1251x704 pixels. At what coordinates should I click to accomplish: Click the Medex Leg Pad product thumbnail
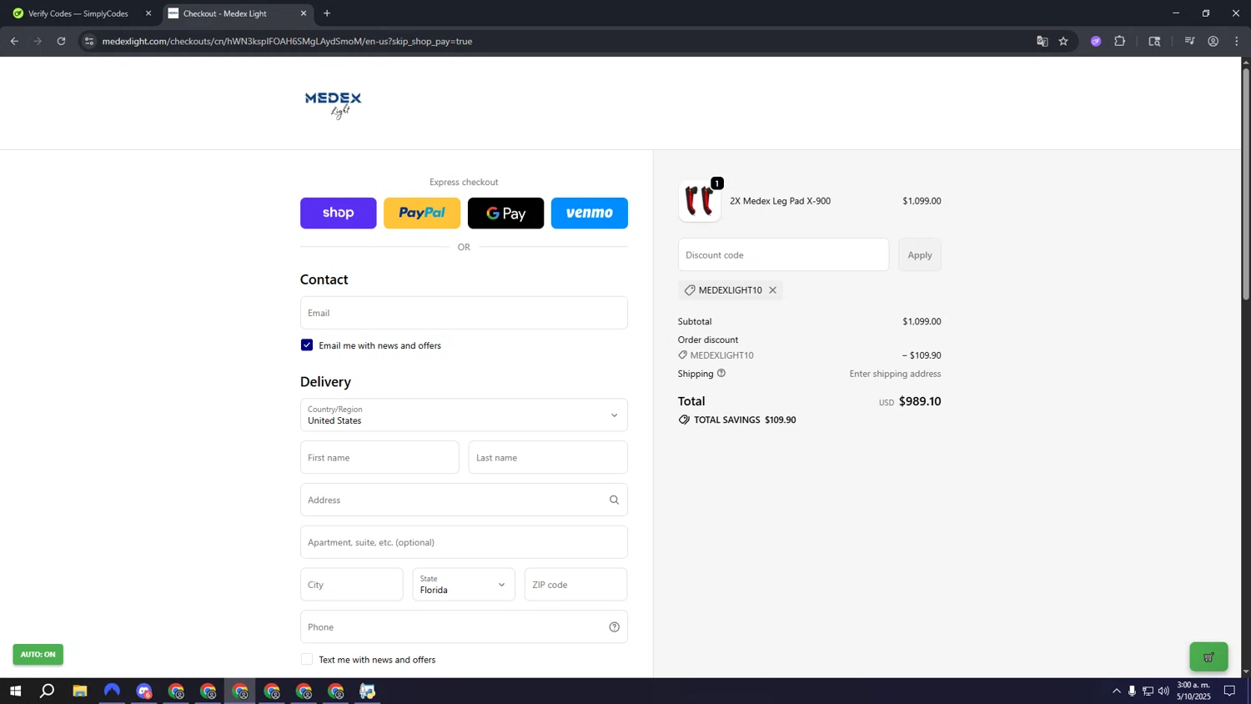[700, 201]
